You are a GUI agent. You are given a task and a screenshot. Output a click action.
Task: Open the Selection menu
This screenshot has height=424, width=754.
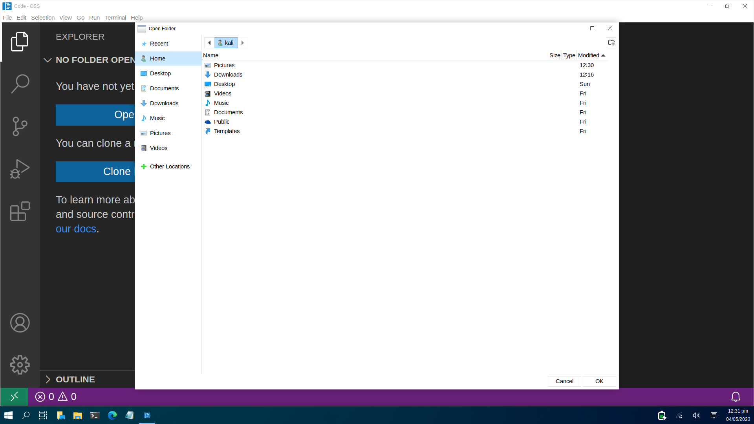[x=43, y=18]
